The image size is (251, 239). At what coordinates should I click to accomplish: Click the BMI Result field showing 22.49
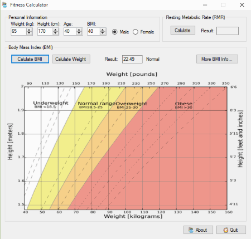tap(132, 59)
